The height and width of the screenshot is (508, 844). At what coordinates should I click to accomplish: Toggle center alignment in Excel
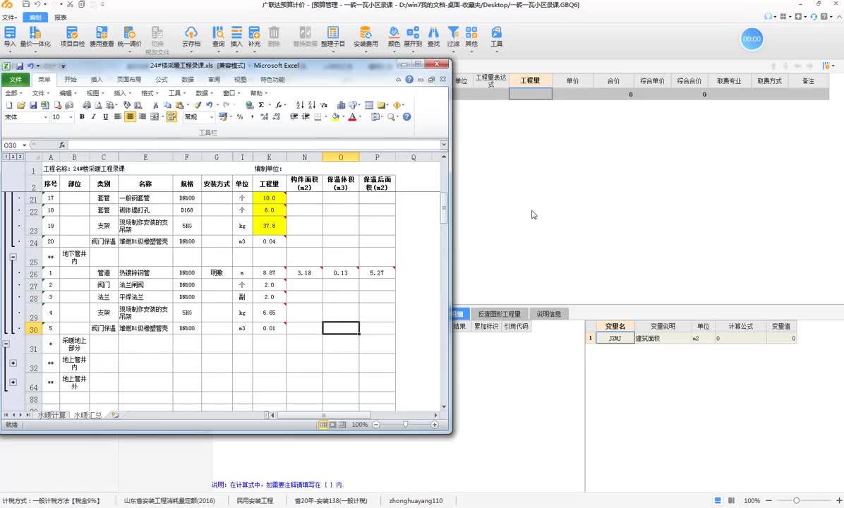130,117
